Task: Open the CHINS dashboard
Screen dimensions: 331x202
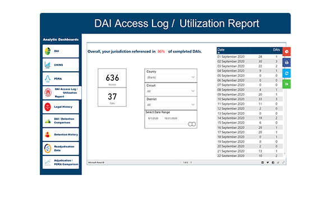Action: (x=61, y=65)
